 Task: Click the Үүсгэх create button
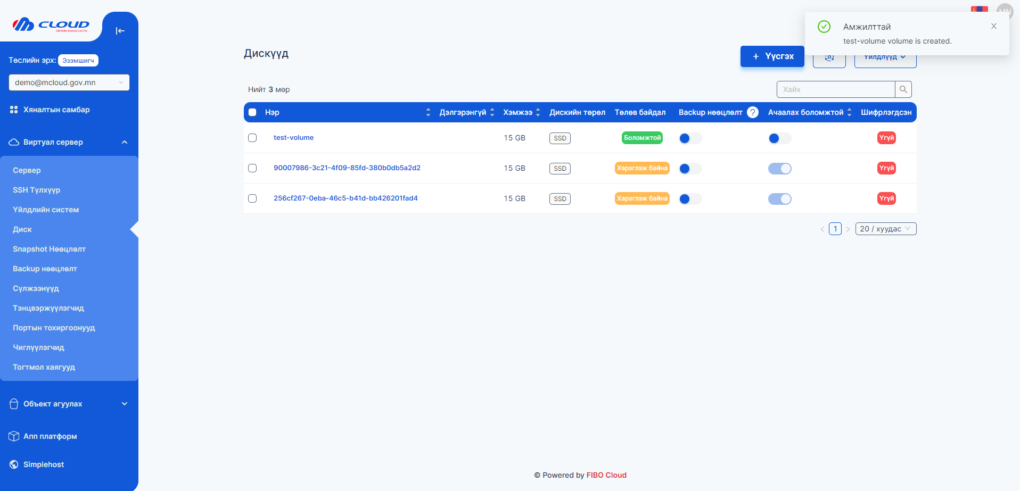(x=772, y=56)
